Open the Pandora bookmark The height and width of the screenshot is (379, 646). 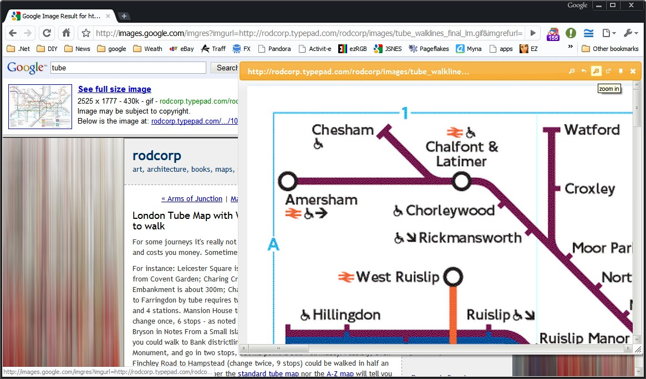274,49
